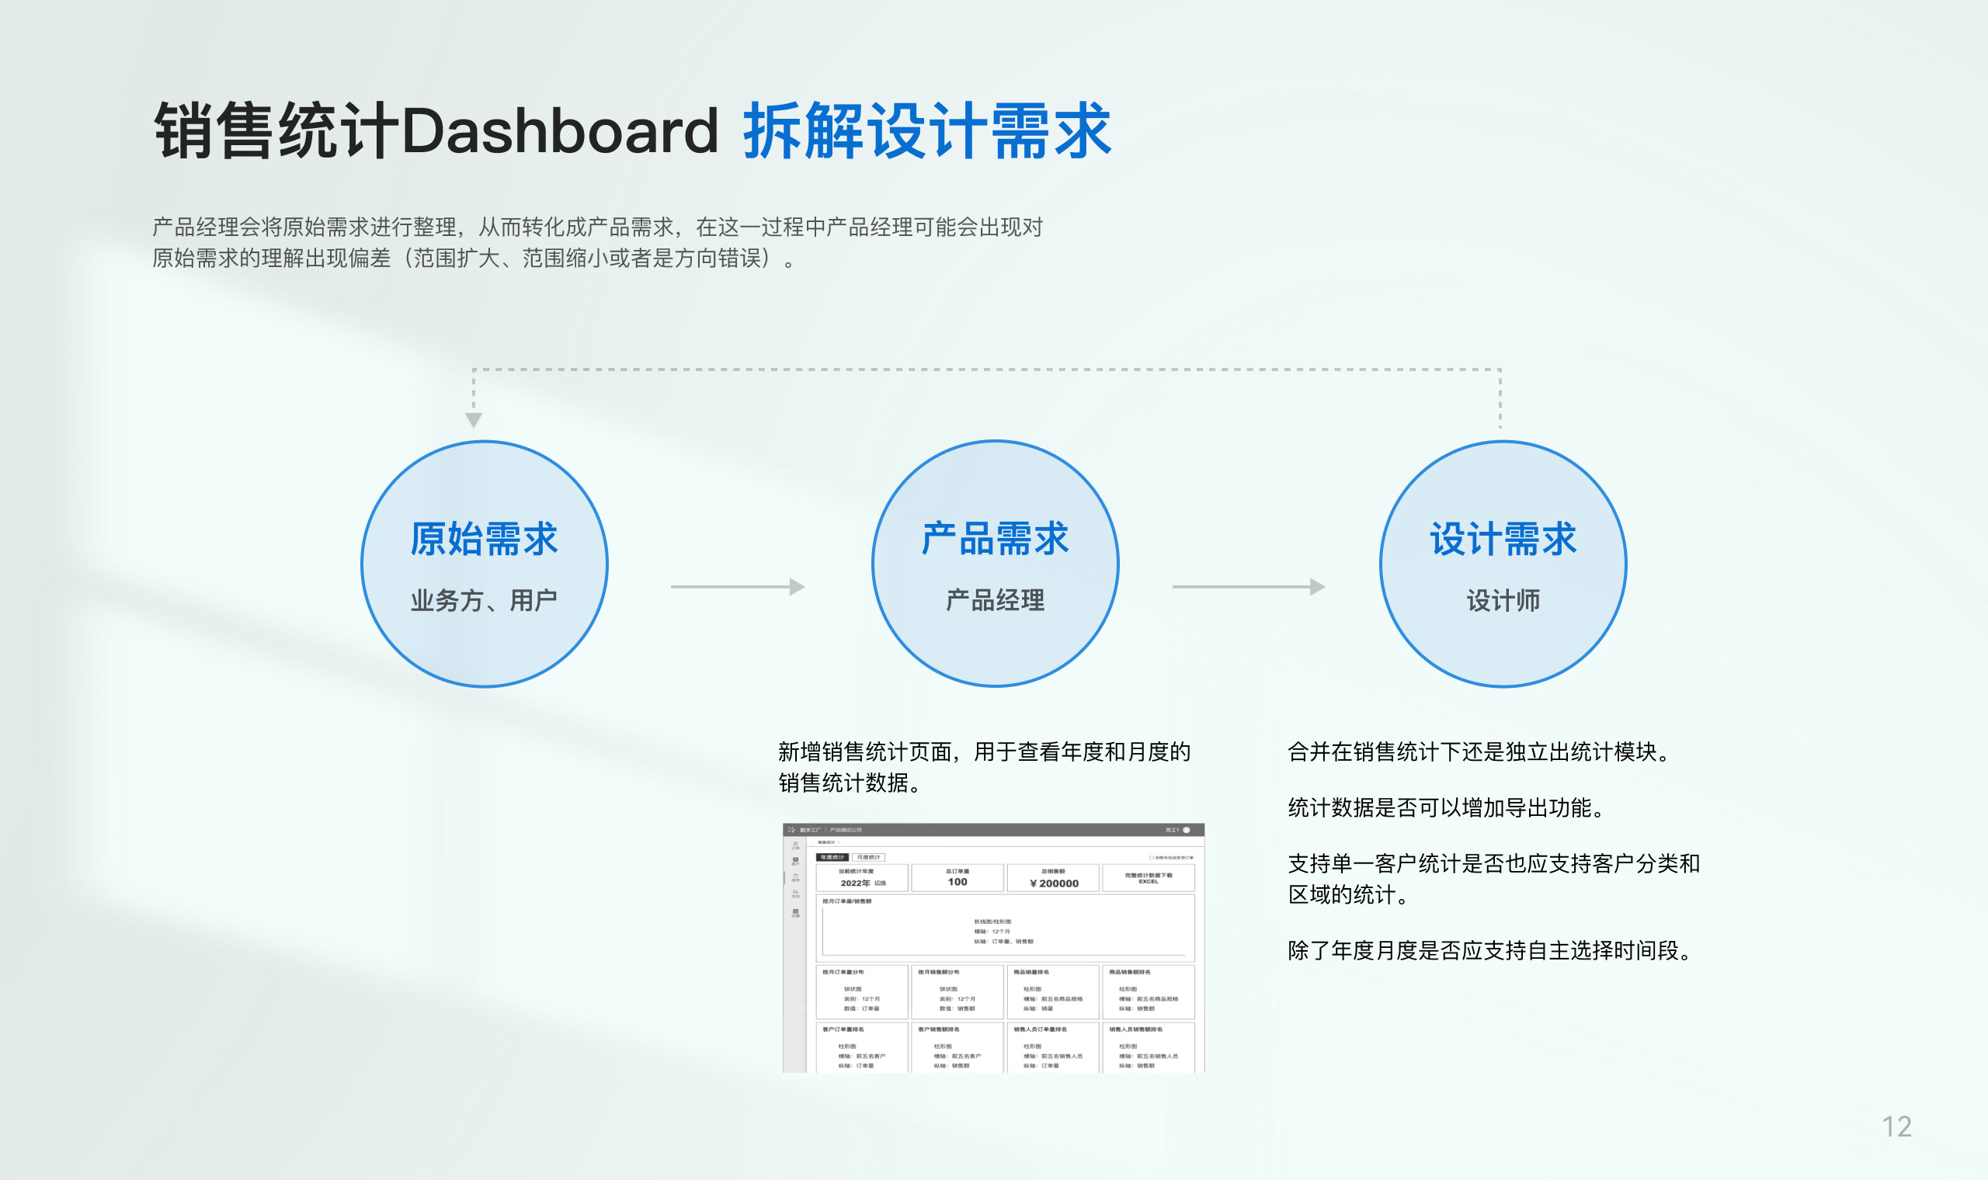Click the 按月订单量分布 card
Screen dimensions: 1988x1180
pos(862,991)
